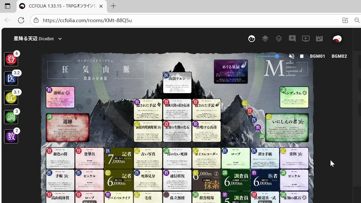The image size is (361, 203).
Task: Click the purple 教 token on the mountain
Action: pyautogui.click(x=258, y=127)
